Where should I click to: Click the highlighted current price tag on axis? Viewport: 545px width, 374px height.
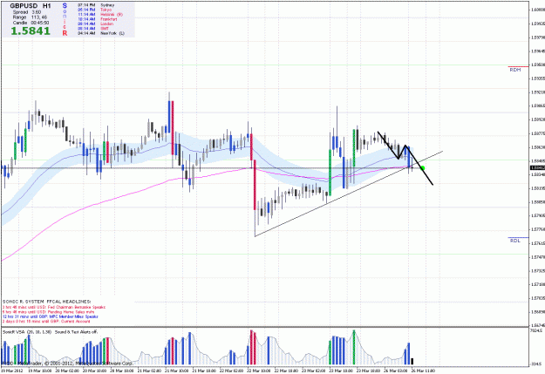pyautogui.click(x=537, y=168)
